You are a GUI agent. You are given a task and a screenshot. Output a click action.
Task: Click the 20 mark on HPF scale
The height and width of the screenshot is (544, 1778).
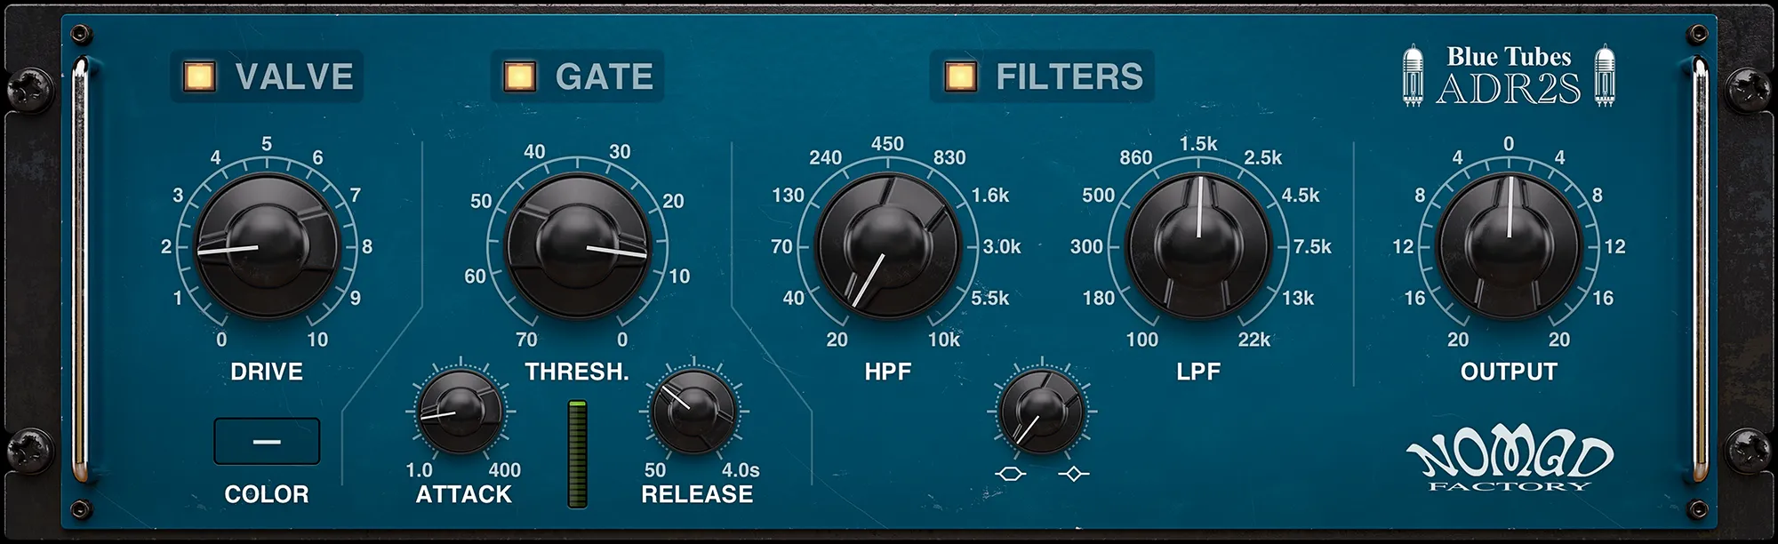pyautogui.click(x=837, y=340)
